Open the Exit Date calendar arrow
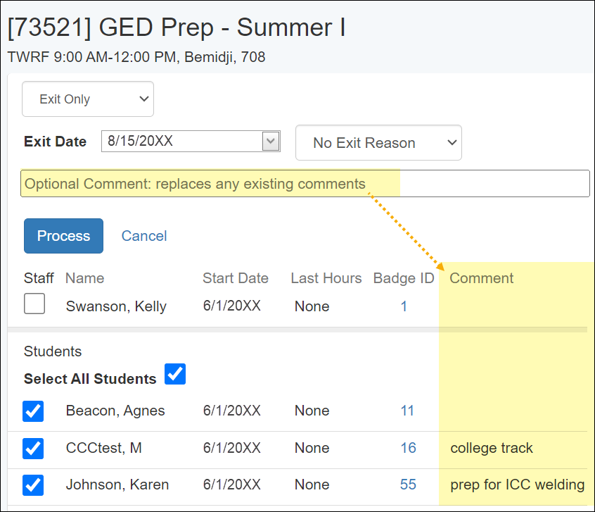 point(271,142)
